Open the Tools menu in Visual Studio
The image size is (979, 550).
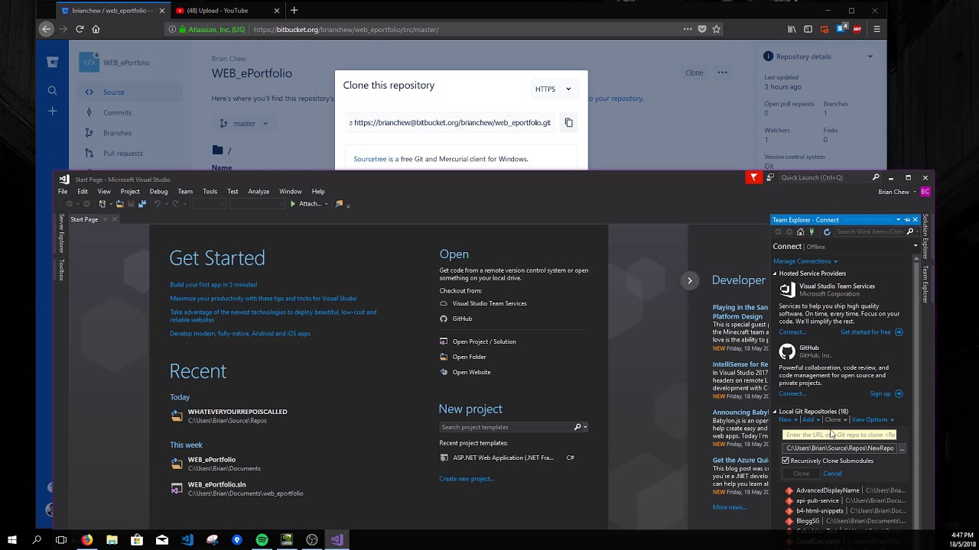[x=210, y=192]
